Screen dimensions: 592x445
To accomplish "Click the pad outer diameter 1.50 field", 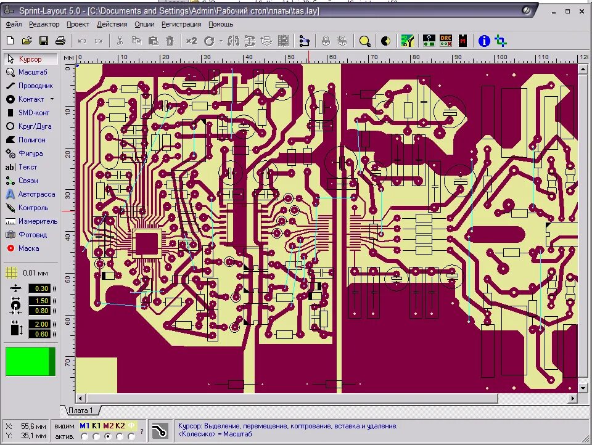I will tap(39, 301).
